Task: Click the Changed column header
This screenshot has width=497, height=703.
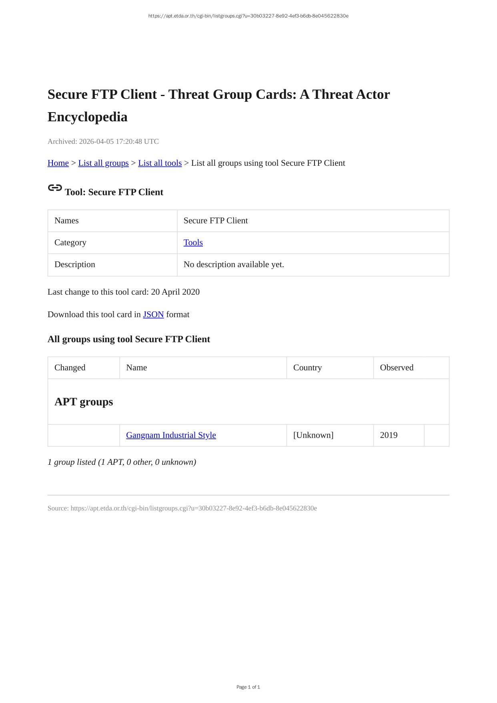Action: tap(70, 368)
